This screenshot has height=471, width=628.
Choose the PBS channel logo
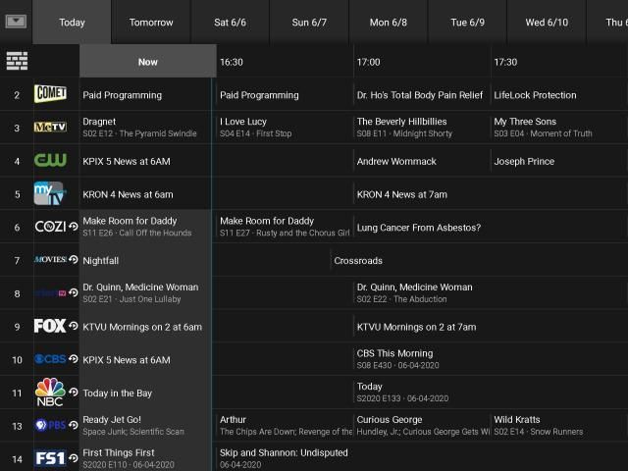click(50, 425)
